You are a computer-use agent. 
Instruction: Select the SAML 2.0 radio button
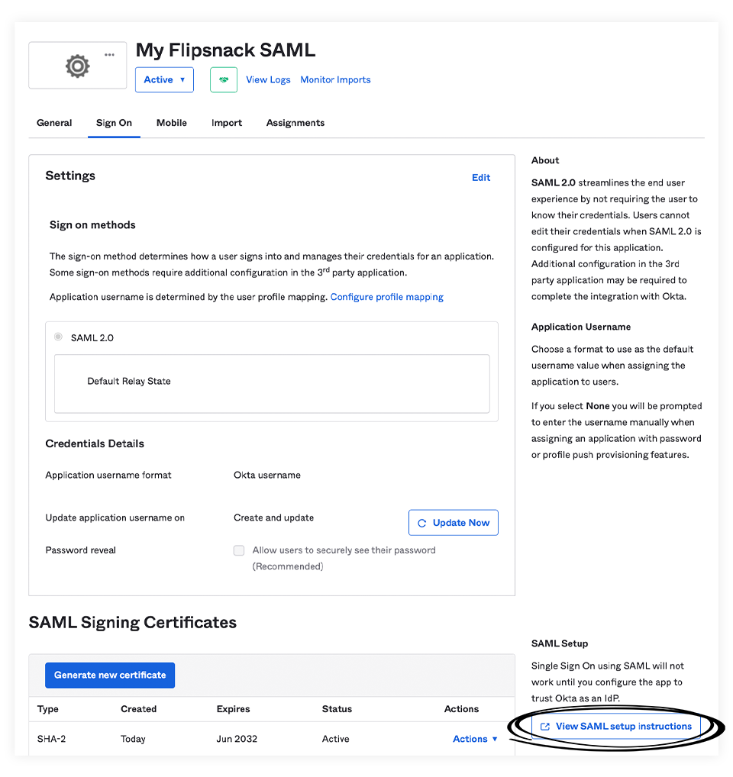pos(59,337)
